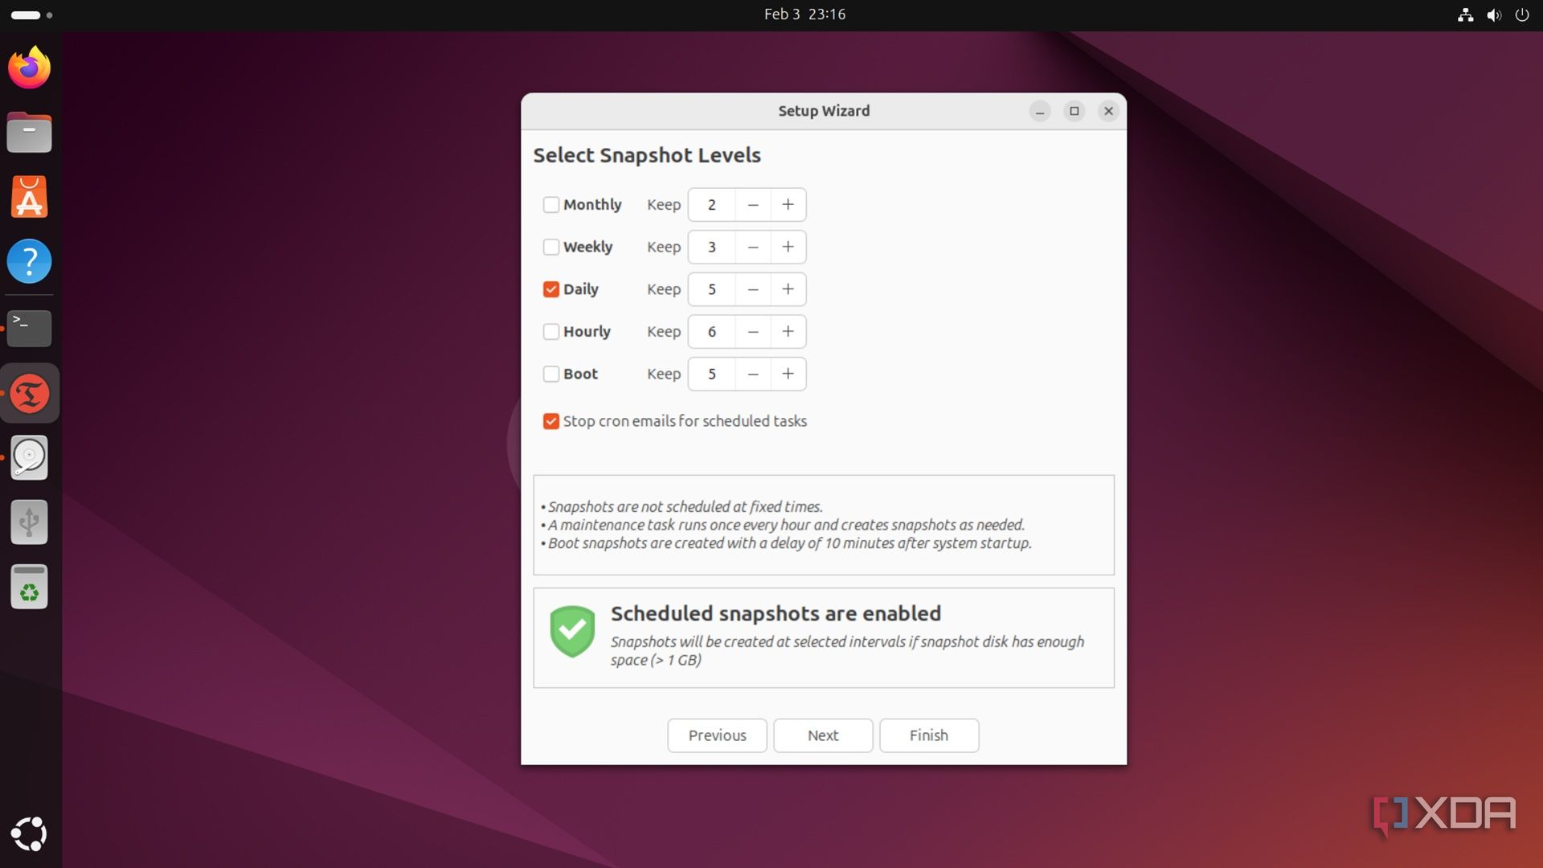Toggle Stop cron emails for scheduled tasks
This screenshot has height=868, width=1543.
pyautogui.click(x=550, y=421)
